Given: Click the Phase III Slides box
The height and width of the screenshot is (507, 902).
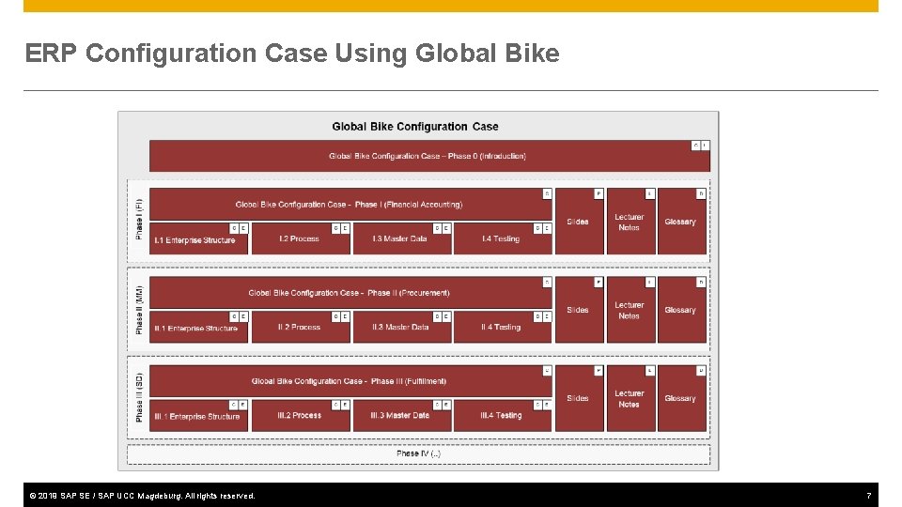Looking at the screenshot, I should pyautogui.click(x=580, y=398).
